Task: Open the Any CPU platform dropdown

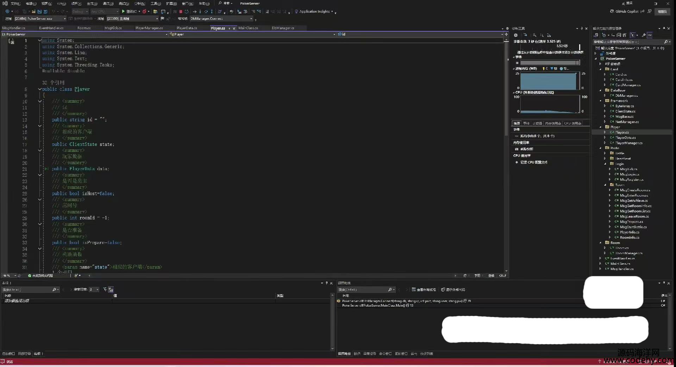Action: 105,11
